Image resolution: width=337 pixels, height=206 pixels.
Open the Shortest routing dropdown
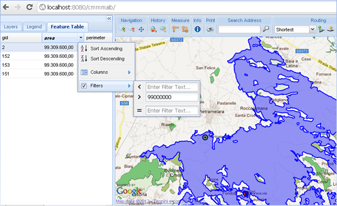pyautogui.click(x=312, y=29)
